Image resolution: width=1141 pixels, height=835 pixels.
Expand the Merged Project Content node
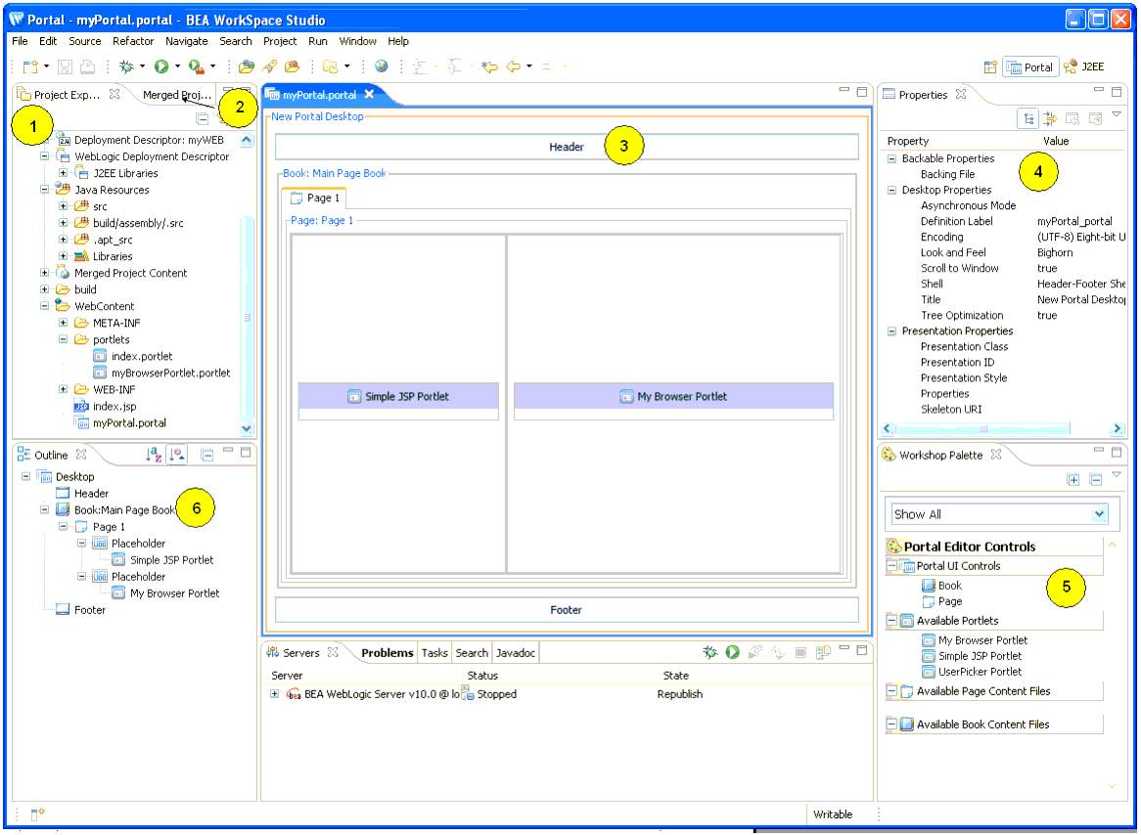tap(44, 273)
